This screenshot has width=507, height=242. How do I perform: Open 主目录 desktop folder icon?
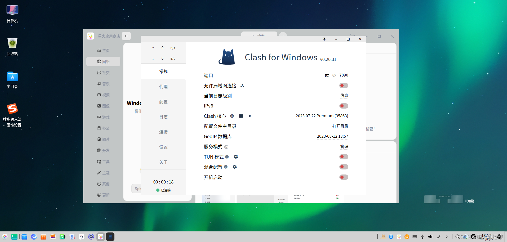coord(12,80)
